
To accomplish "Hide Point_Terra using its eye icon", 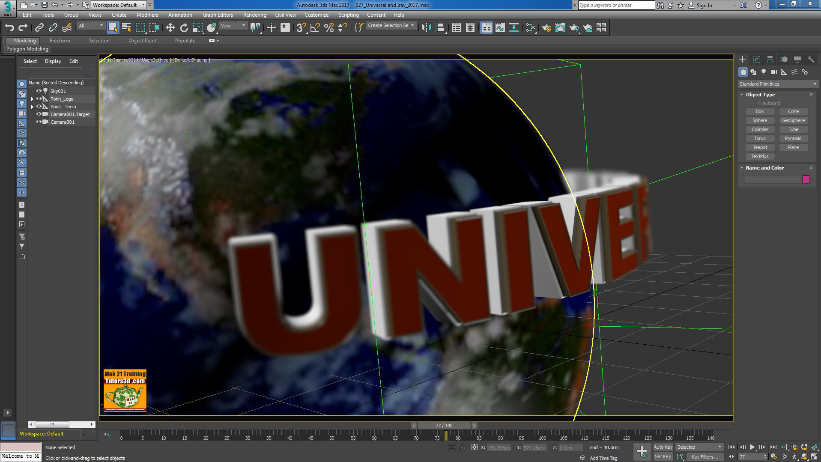I will [39, 106].
